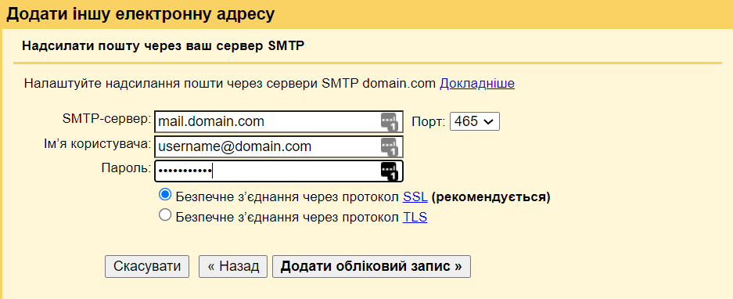The image size is (733, 299).
Task: Click the SMTP-сервер: label
Action: click(106, 118)
